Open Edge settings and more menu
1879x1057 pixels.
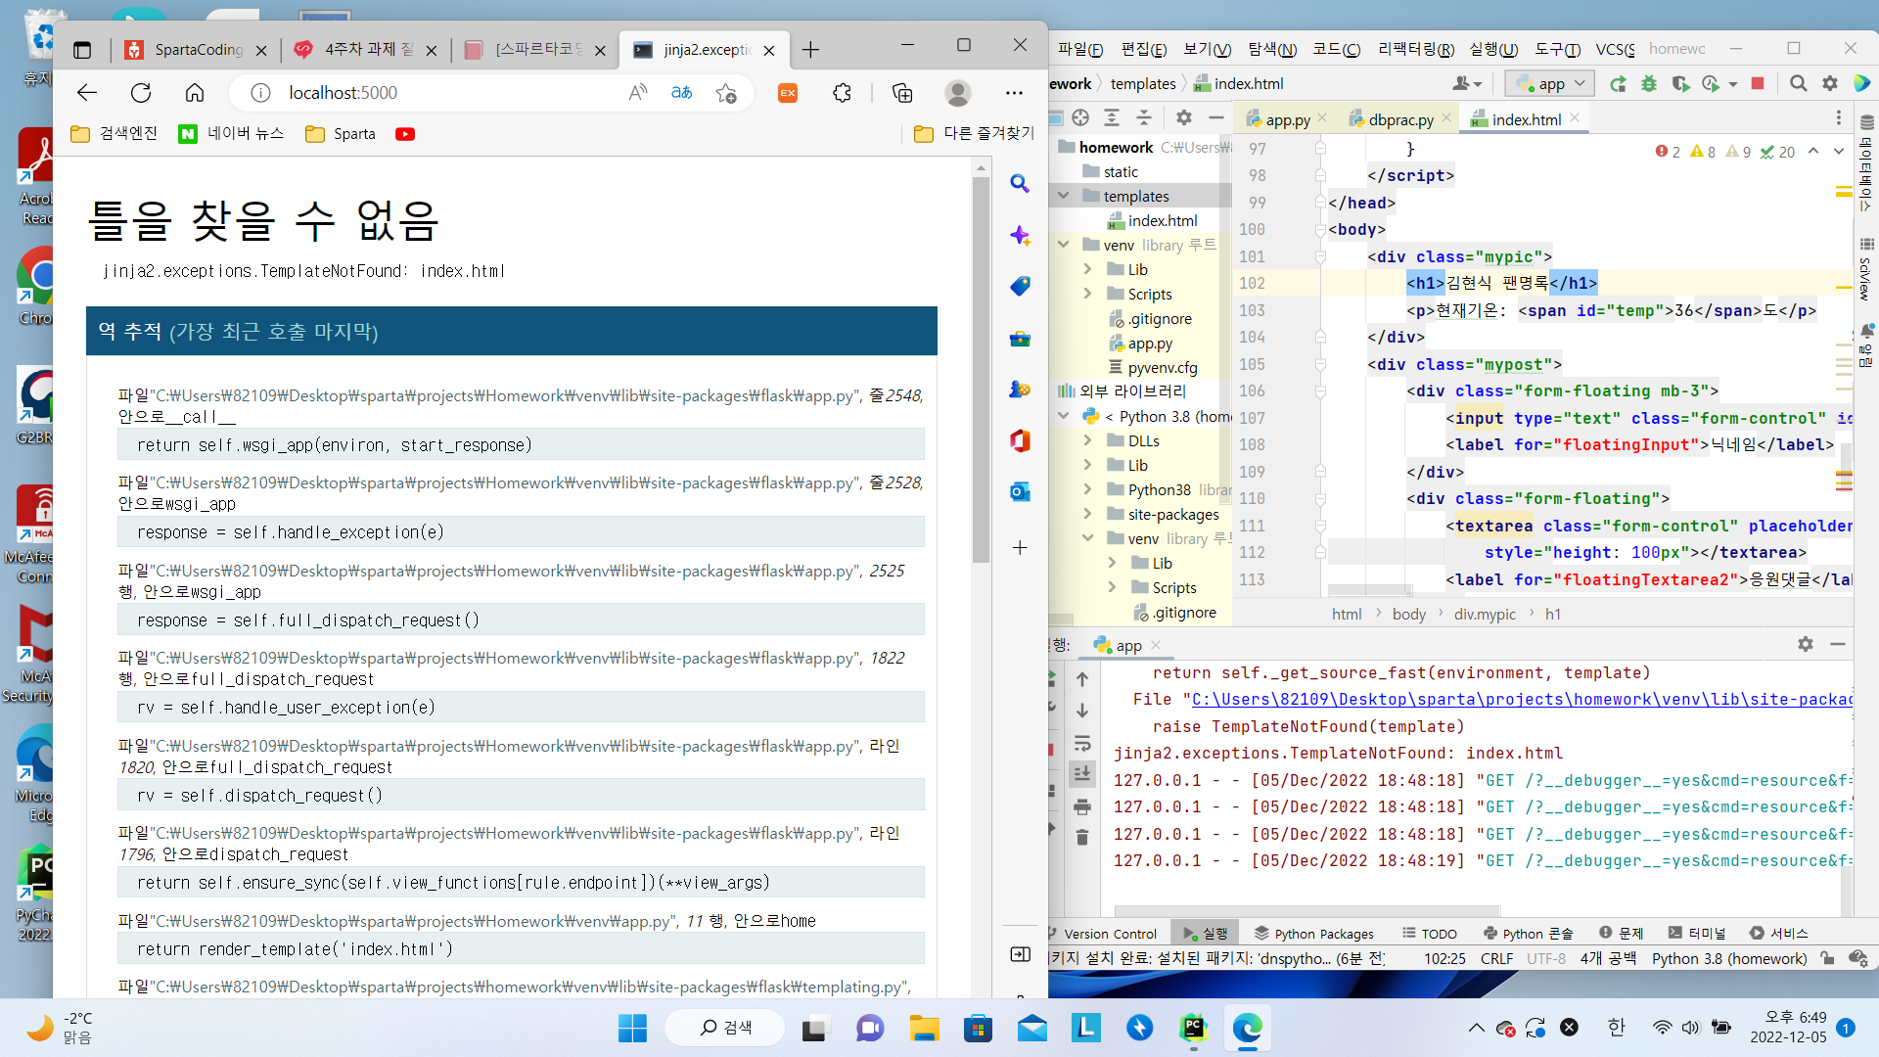(x=1014, y=93)
